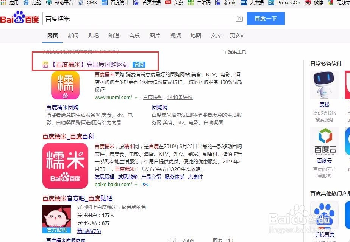Open the 经验 bookmark
350x242 pixels.
point(33,2)
